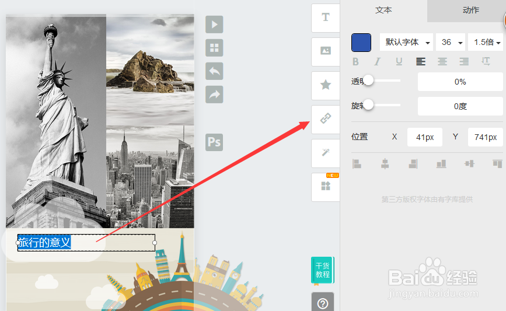Select the image insert tool
Screen dimensions: 506x311
[x=326, y=51]
